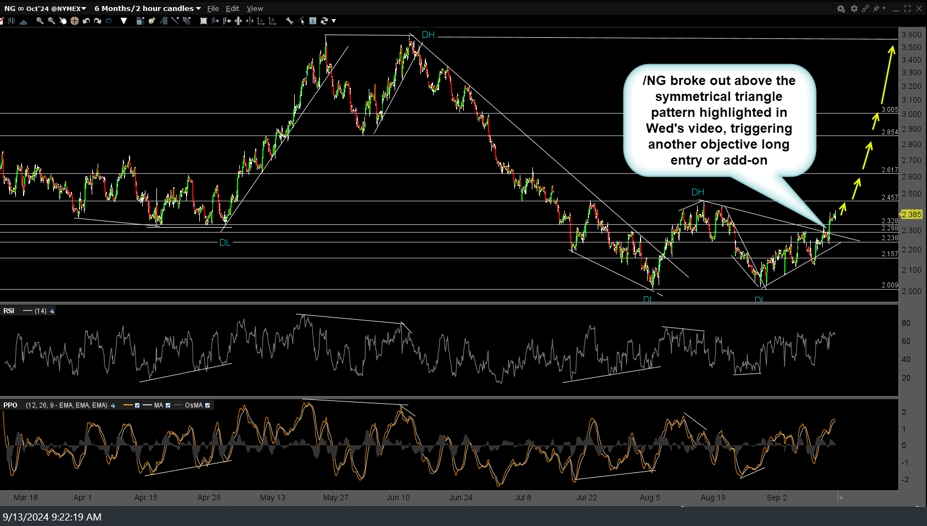
Task: Click the undo arrow in toolbar
Action: pyautogui.click(x=86, y=21)
